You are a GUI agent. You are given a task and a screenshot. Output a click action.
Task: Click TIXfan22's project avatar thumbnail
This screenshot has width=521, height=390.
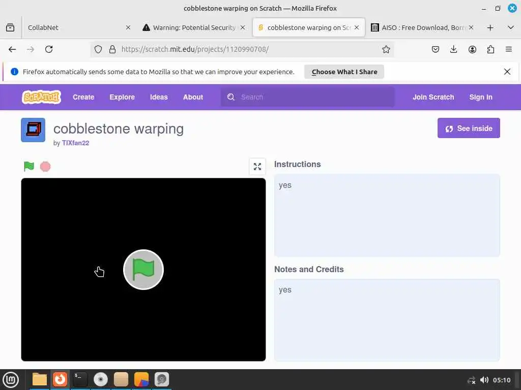click(x=33, y=130)
